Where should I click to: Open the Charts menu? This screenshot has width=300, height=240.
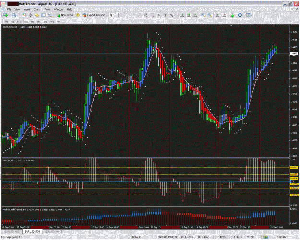point(37,9)
